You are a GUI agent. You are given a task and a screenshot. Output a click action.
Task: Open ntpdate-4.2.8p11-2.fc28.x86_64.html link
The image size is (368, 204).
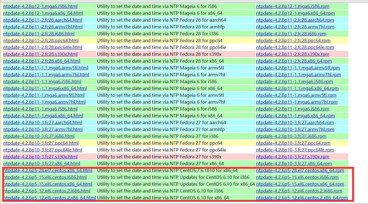pos(42,61)
